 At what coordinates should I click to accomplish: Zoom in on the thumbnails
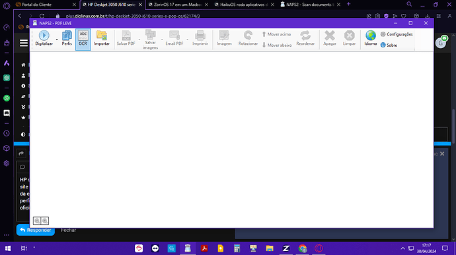[x=44, y=221]
